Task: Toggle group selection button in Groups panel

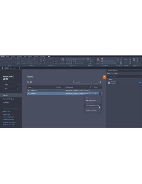Action: [x=121, y=63]
